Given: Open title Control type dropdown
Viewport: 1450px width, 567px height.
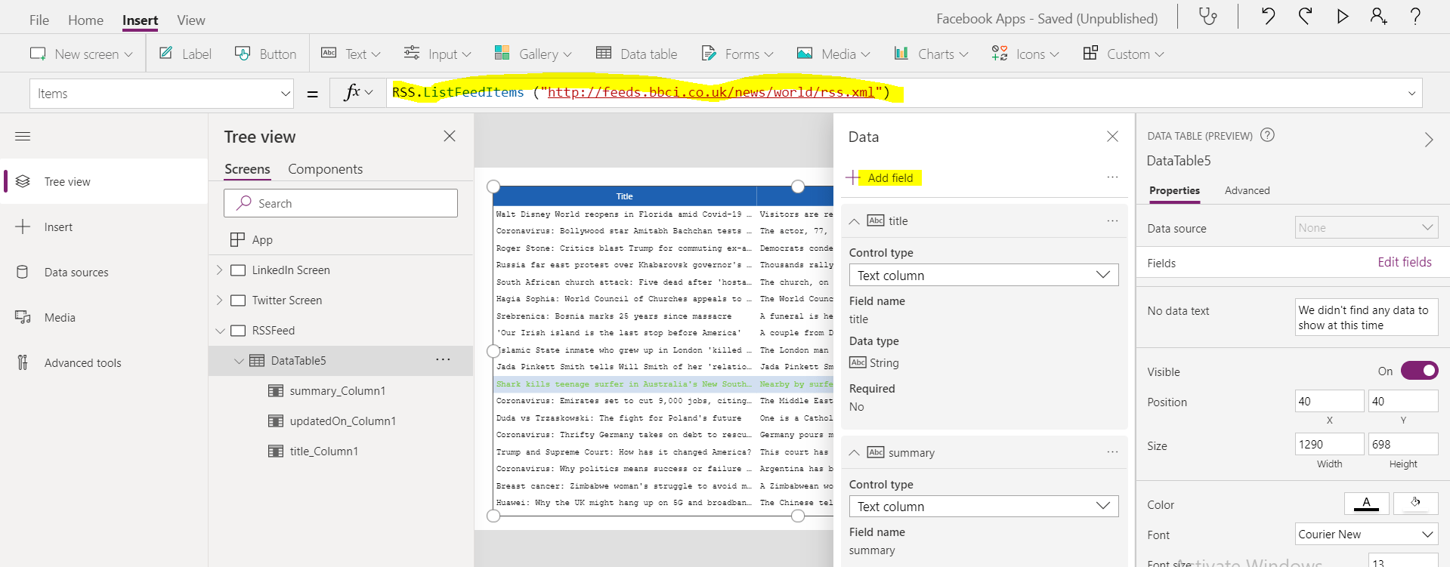Looking at the screenshot, I should (x=984, y=275).
